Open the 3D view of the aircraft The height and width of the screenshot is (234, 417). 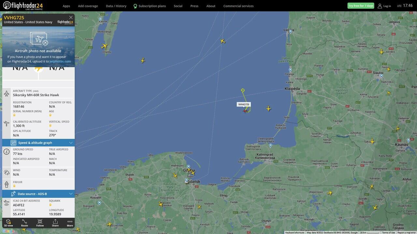pyautogui.click(x=8, y=223)
